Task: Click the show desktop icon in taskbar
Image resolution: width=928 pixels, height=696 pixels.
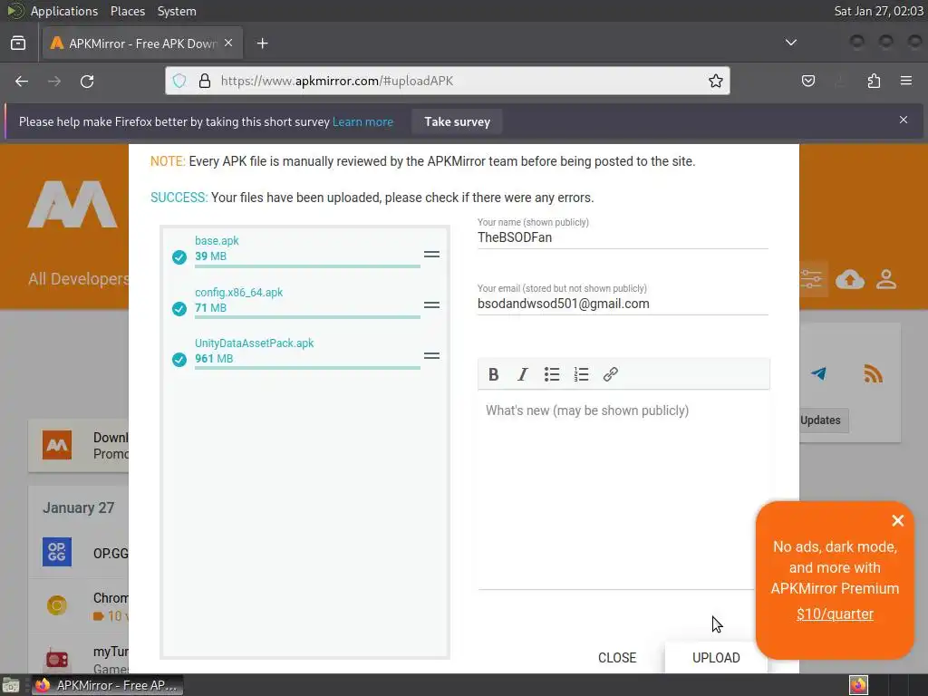Action: (11, 685)
